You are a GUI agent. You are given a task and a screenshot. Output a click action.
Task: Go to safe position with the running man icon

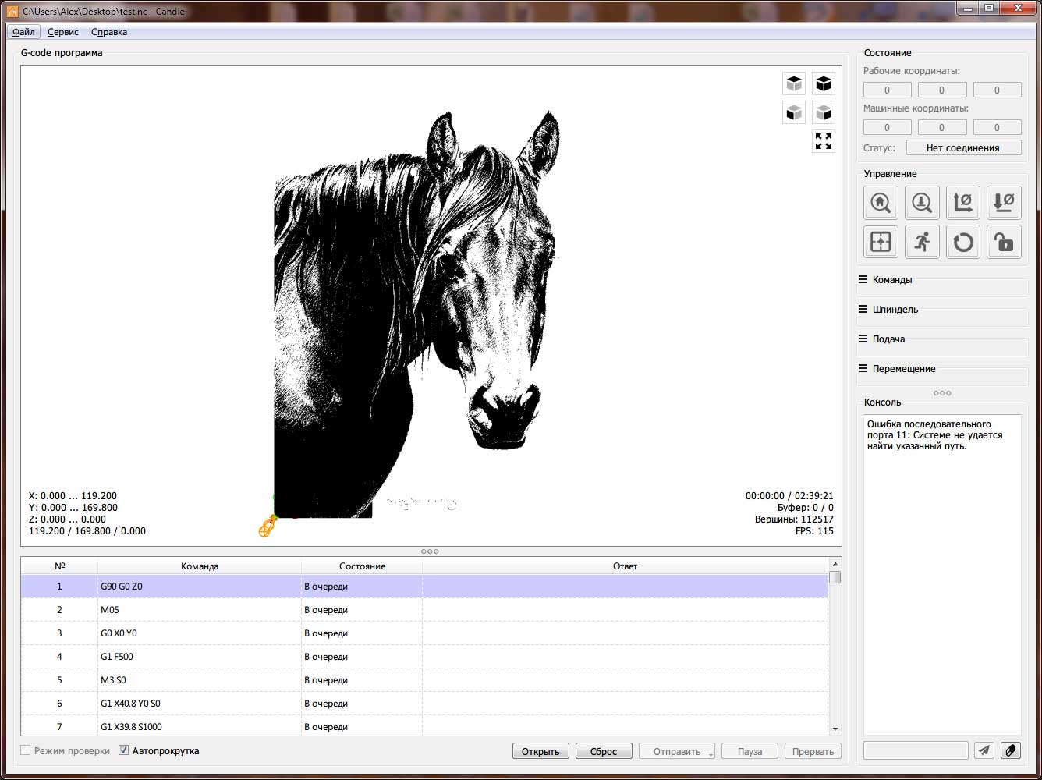[922, 242]
